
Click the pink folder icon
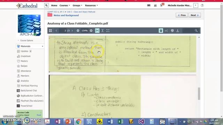tap(50, 15)
